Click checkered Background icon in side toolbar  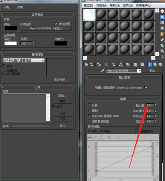click(x=162, y=22)
